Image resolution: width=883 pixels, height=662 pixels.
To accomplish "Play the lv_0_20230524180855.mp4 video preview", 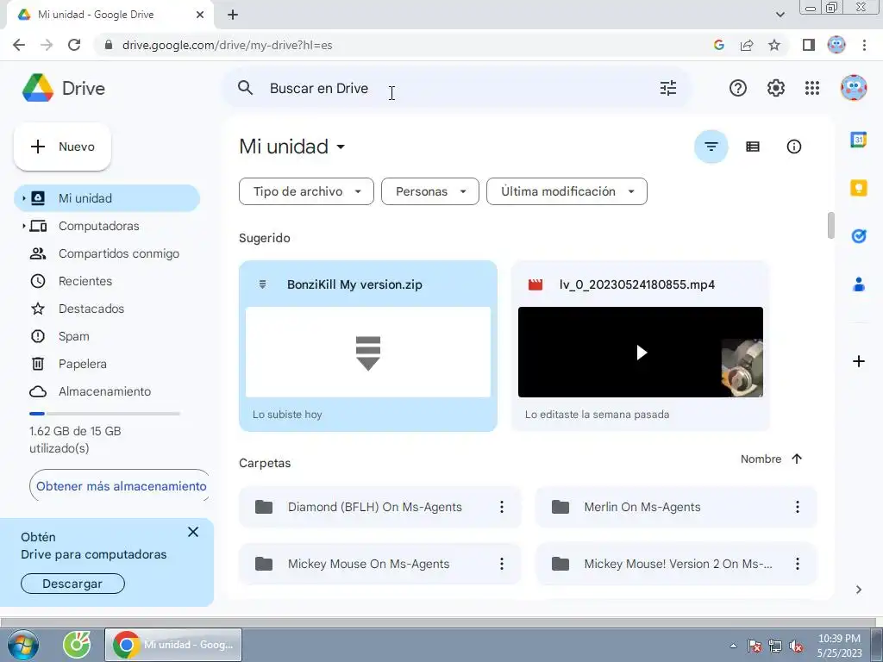I will (x=641, y=353).
